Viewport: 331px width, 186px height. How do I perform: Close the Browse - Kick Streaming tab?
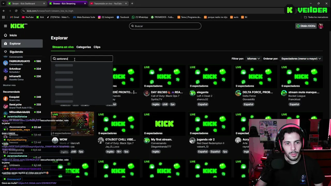click(85, 4)
